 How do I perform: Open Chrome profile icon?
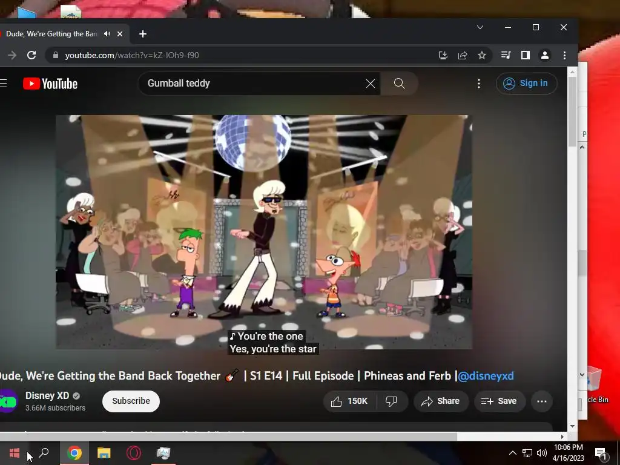coord(545,55)
